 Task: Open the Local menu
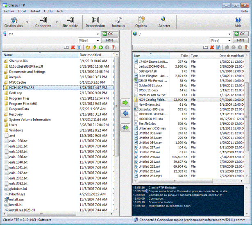coord(22,11)
